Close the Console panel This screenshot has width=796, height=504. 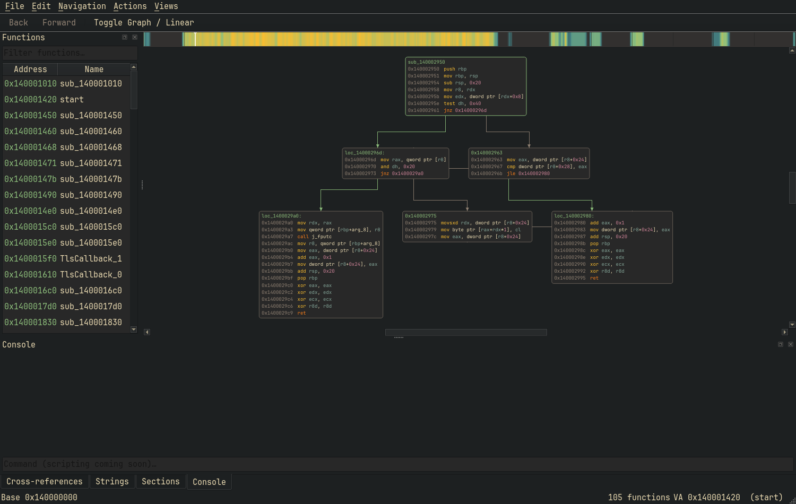[x=791, y=344]
